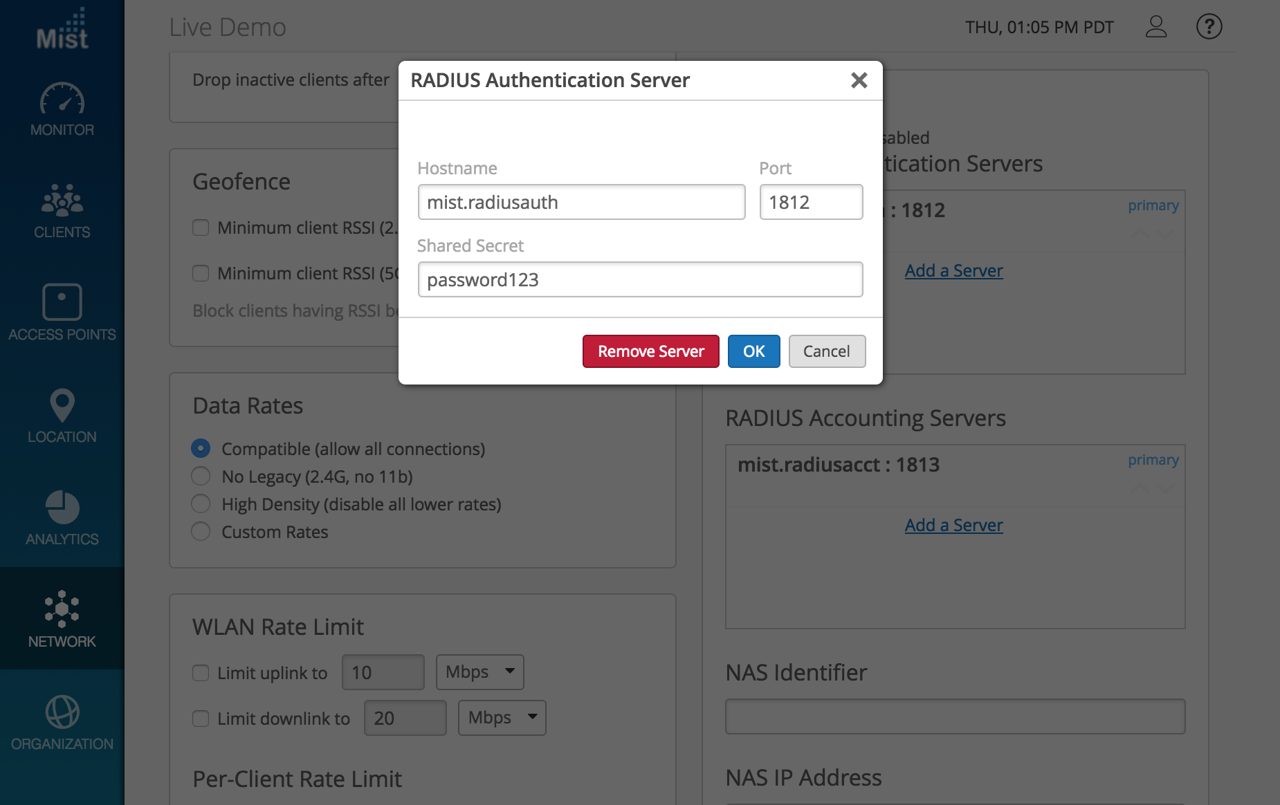
Task: Click the Shared Secret input field
Action: (x=640, y=279)
